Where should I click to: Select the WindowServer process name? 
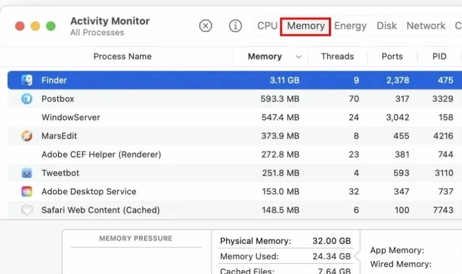pyautogui.click(x=71, y=117)
